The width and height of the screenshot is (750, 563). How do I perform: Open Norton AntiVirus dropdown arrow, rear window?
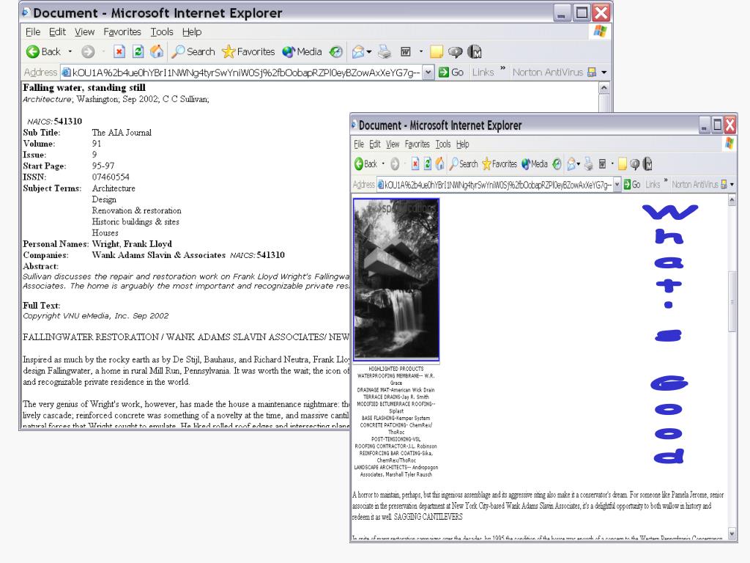pos(604,73)
